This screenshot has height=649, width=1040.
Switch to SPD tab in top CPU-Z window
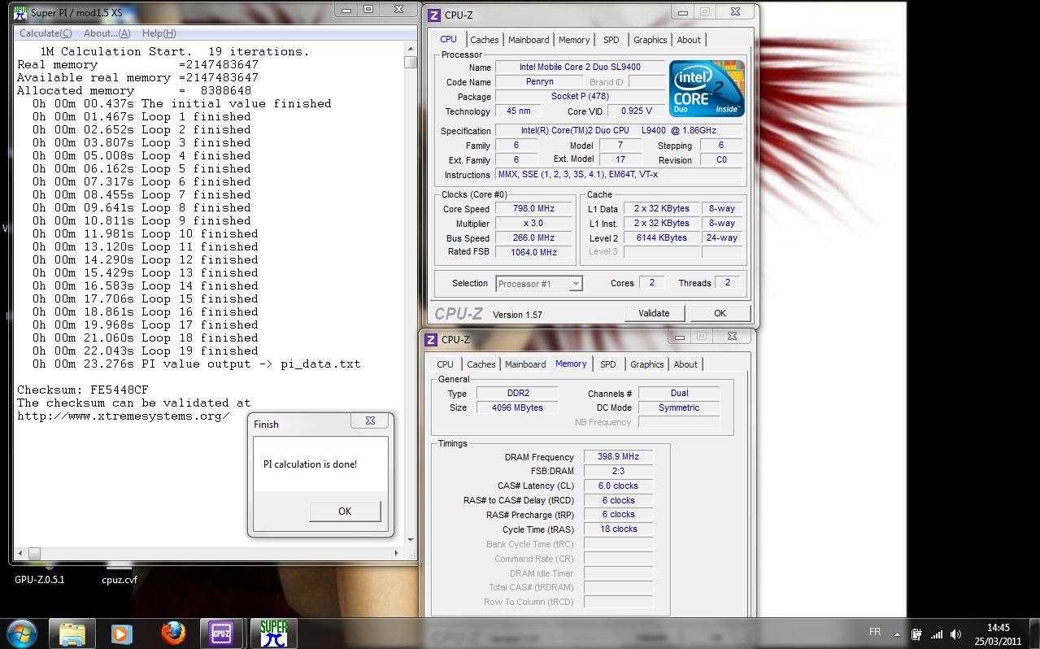[x=611, y=40]
